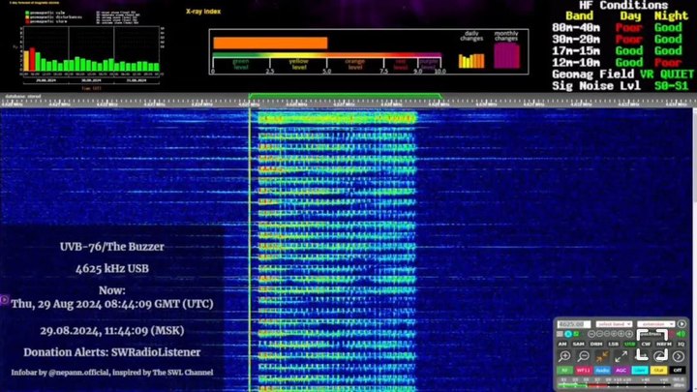The height and width of the screenshot is (392, 697).
Task: Click the 'Sig Noise Lvl' status text
Action: tap(596, 86)
